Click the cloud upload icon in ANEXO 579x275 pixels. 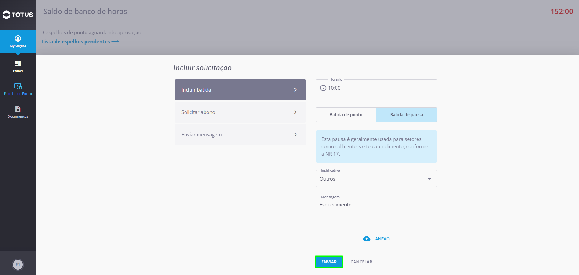pyautogui.click(x=367, y=239)
